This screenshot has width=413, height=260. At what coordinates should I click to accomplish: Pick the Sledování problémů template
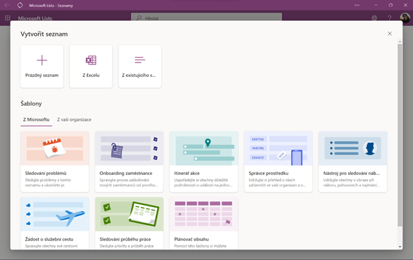click(55, 162)
